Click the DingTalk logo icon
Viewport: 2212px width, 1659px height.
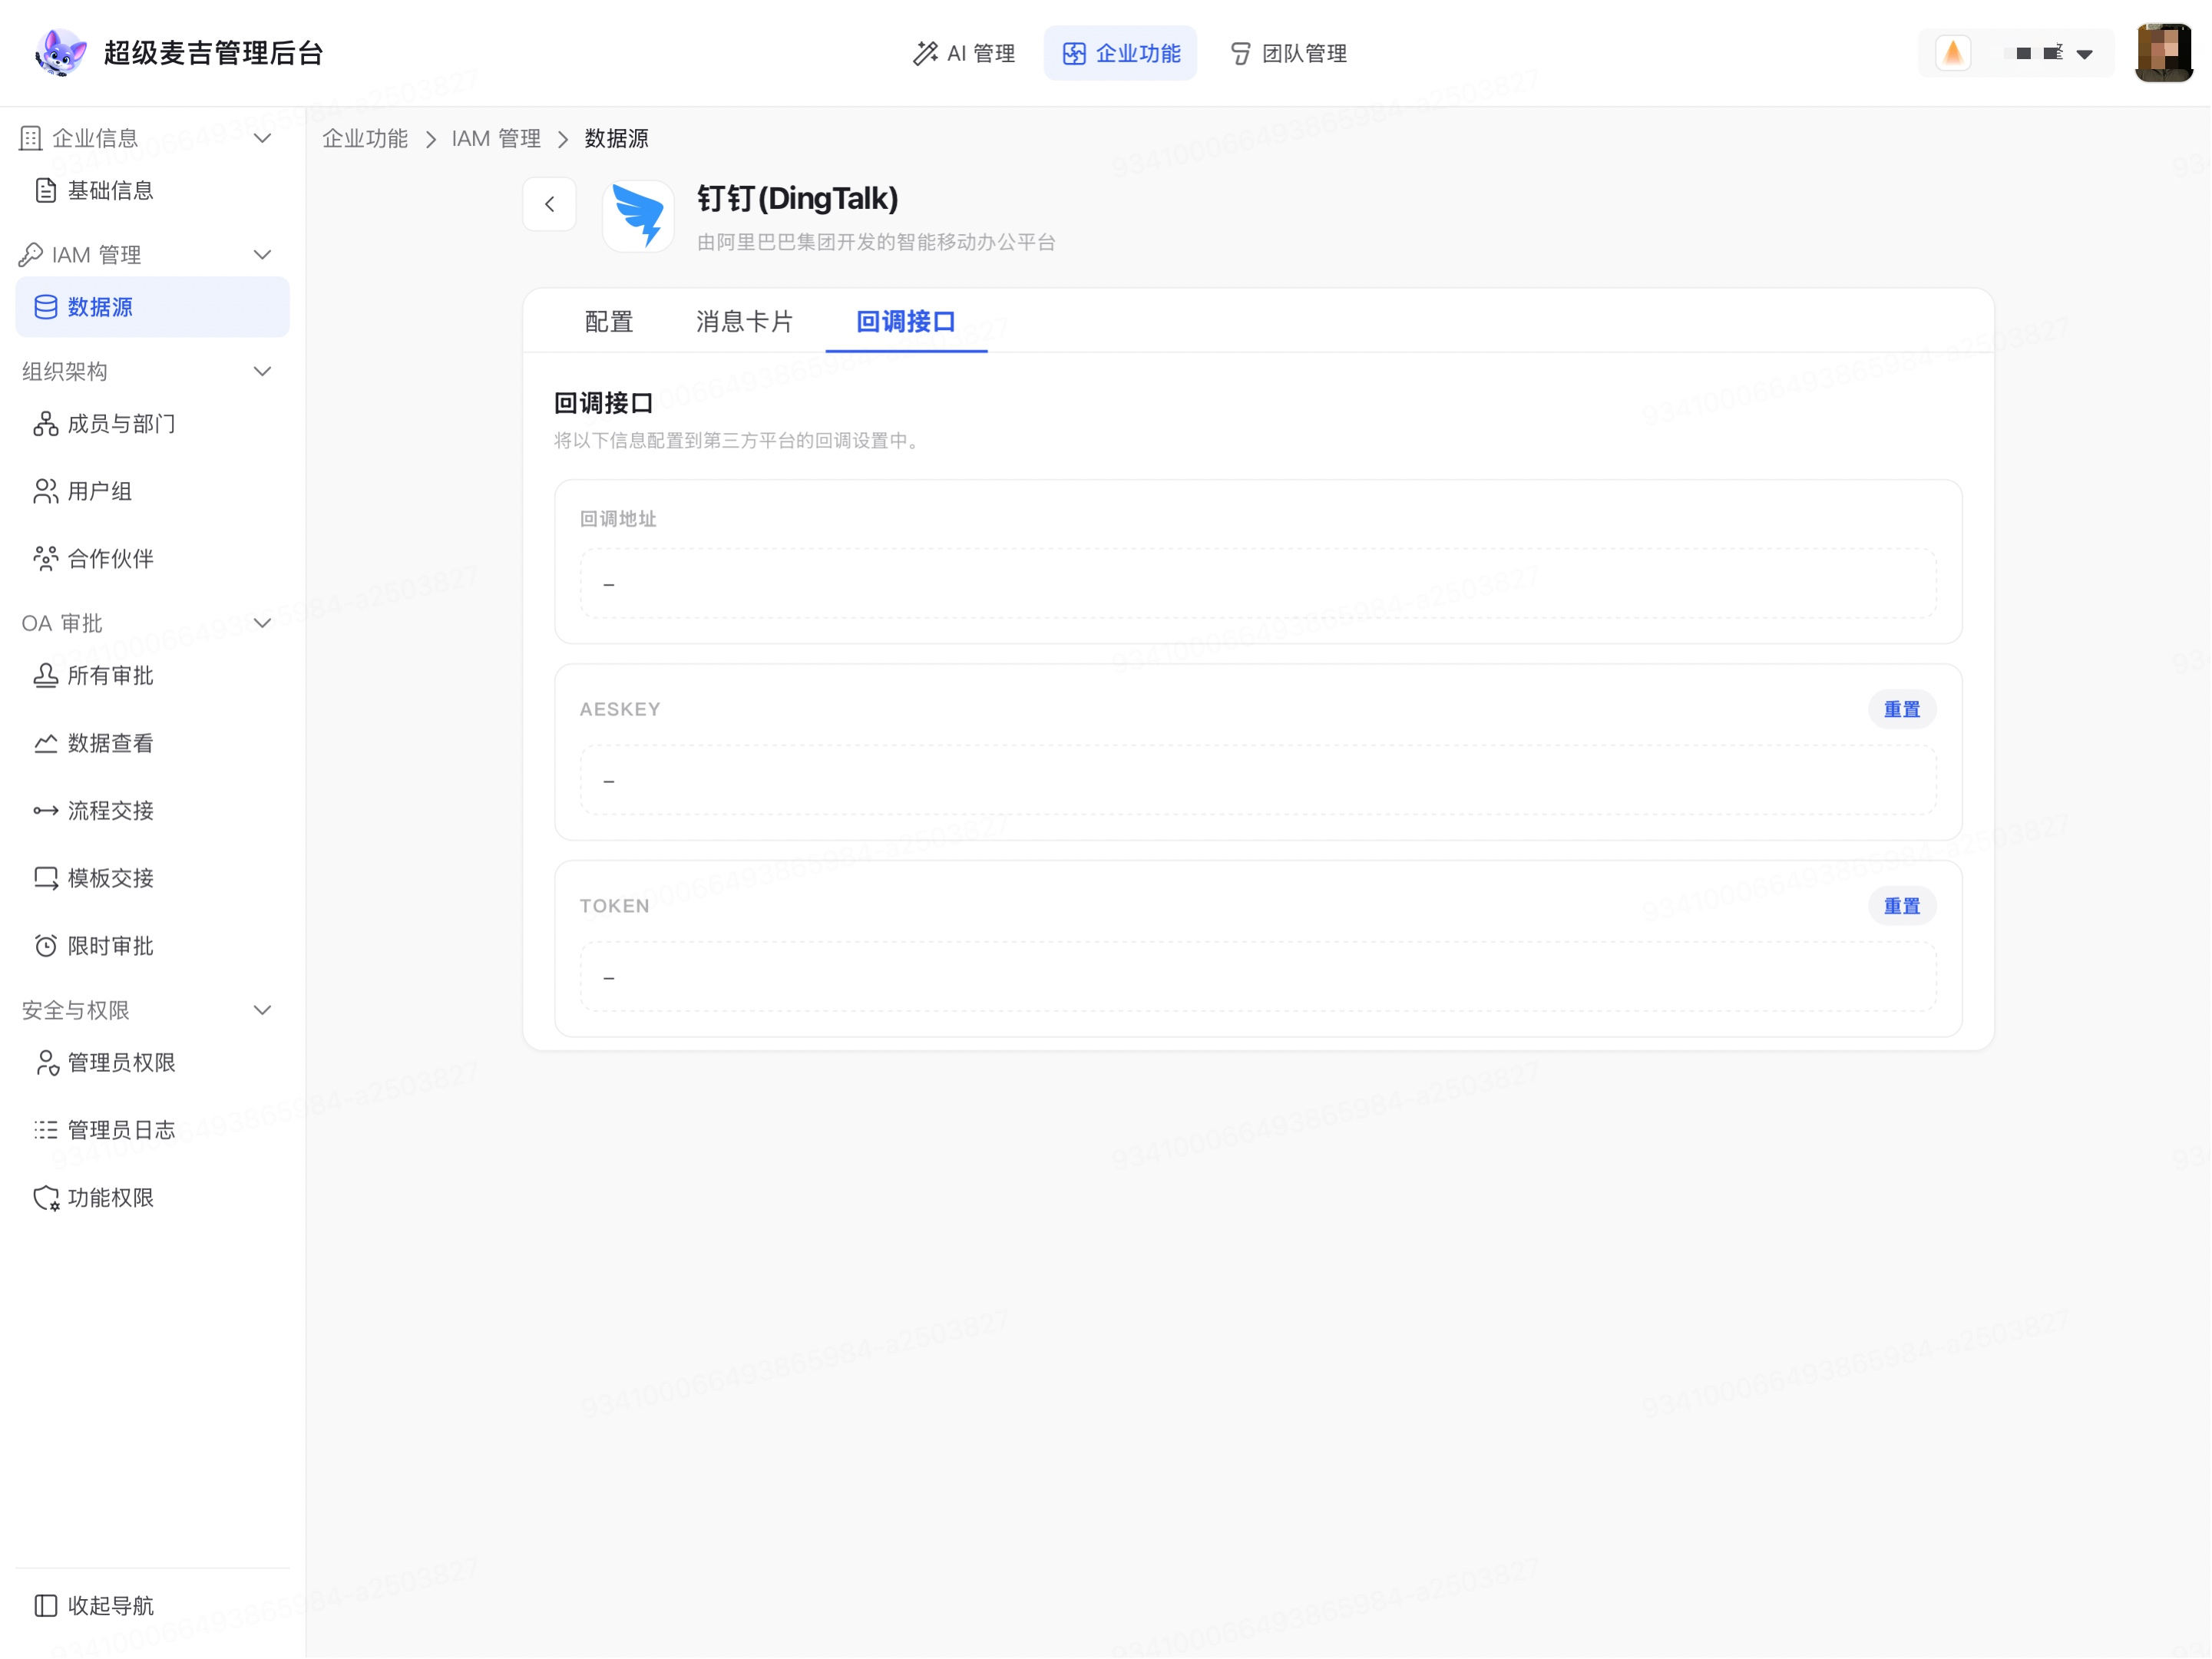[x=638, y=216]
